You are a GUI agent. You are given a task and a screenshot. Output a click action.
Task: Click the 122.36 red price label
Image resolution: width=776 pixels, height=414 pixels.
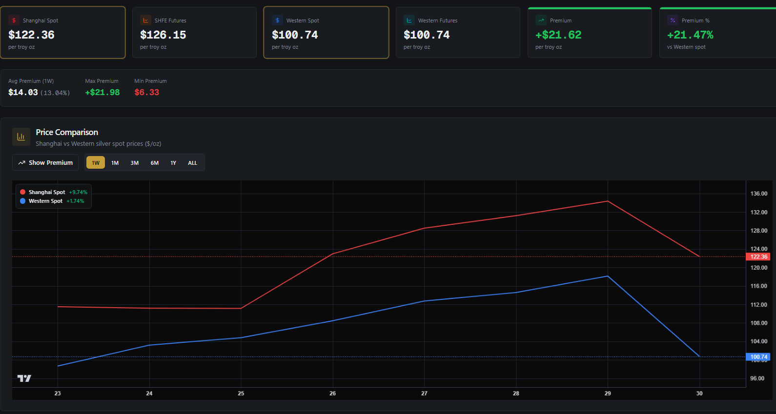pyautogui.click(x=758, y=256)
